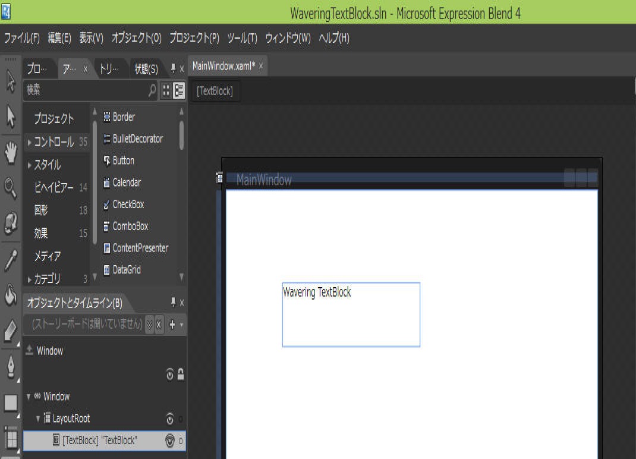This screenshot has width=636, height=459.
Task: Add a new storyboard with plus button
Action: click(172, 325)
